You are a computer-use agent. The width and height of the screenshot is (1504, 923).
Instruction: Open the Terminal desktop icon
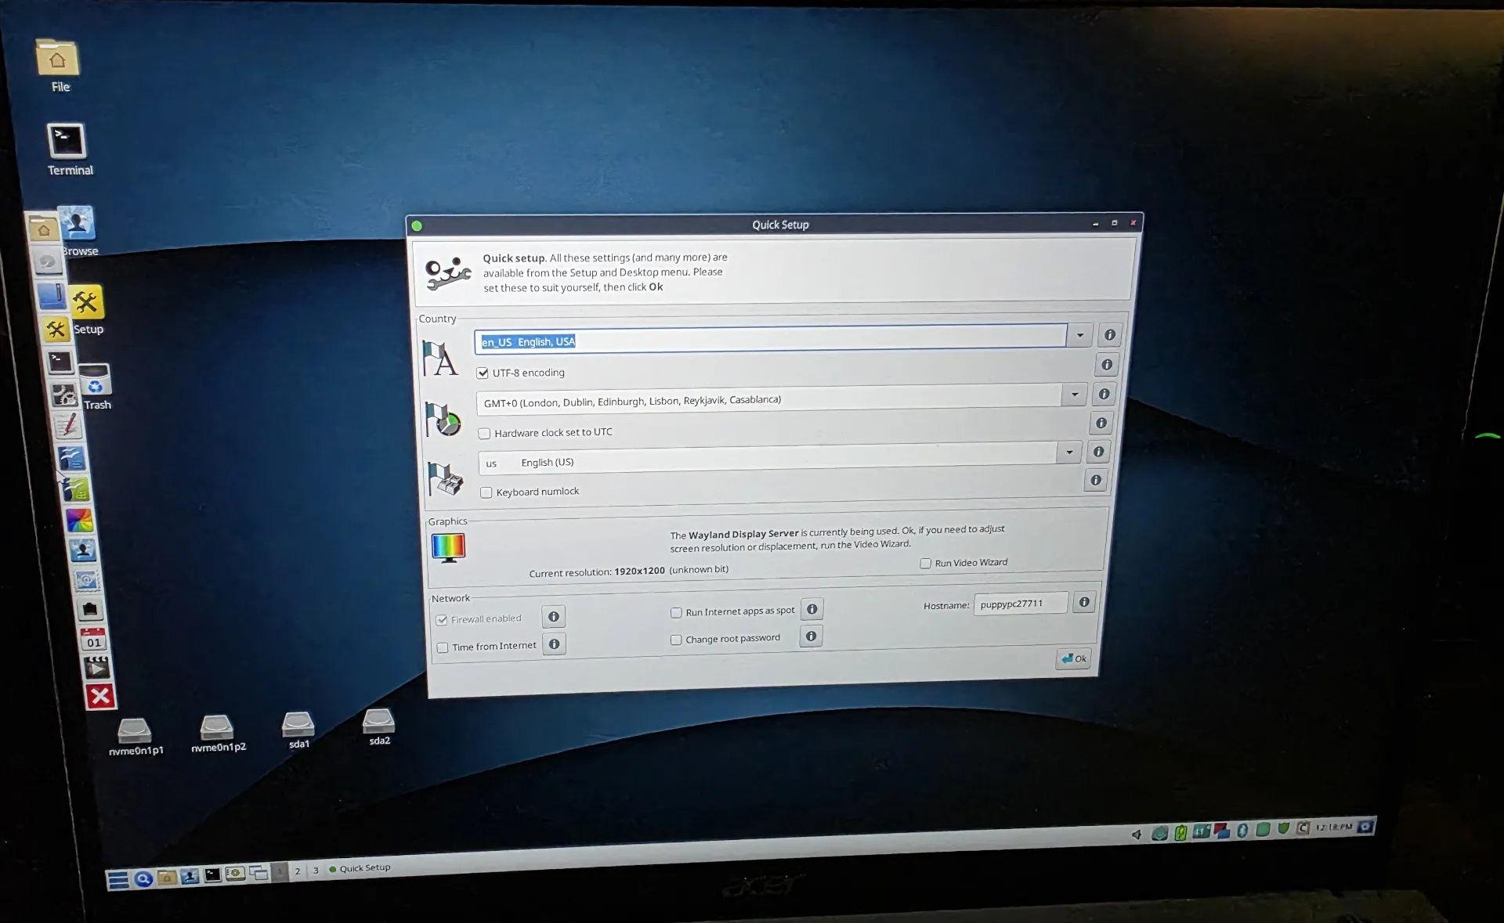67,142
